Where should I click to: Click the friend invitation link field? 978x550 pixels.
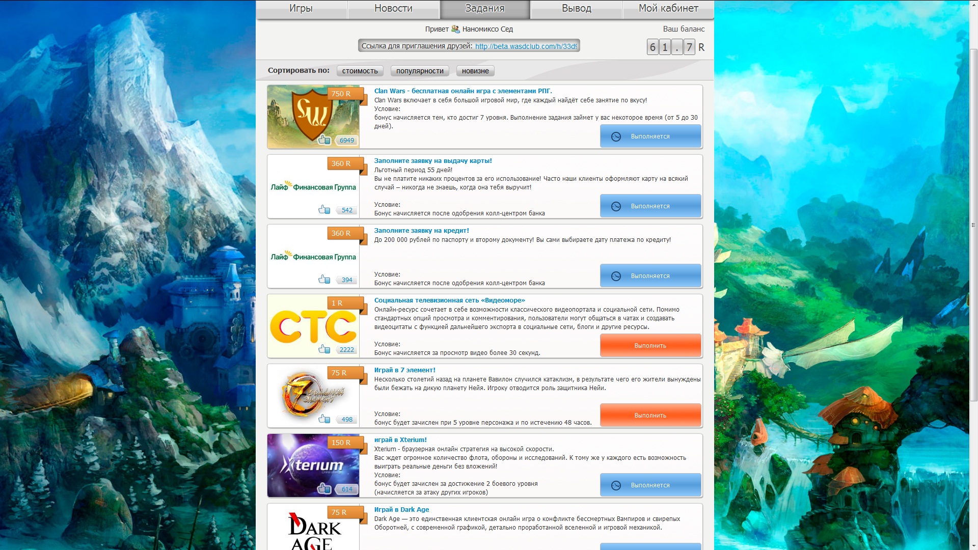click(x=469, y=46)
